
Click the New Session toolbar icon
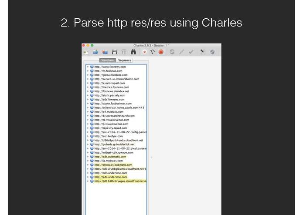[86, 52]
